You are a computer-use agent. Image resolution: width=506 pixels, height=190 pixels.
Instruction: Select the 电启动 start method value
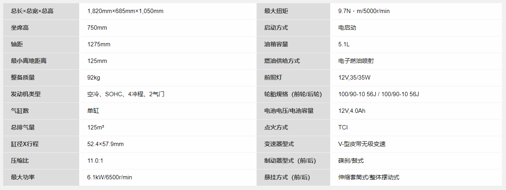pos(347,28)
